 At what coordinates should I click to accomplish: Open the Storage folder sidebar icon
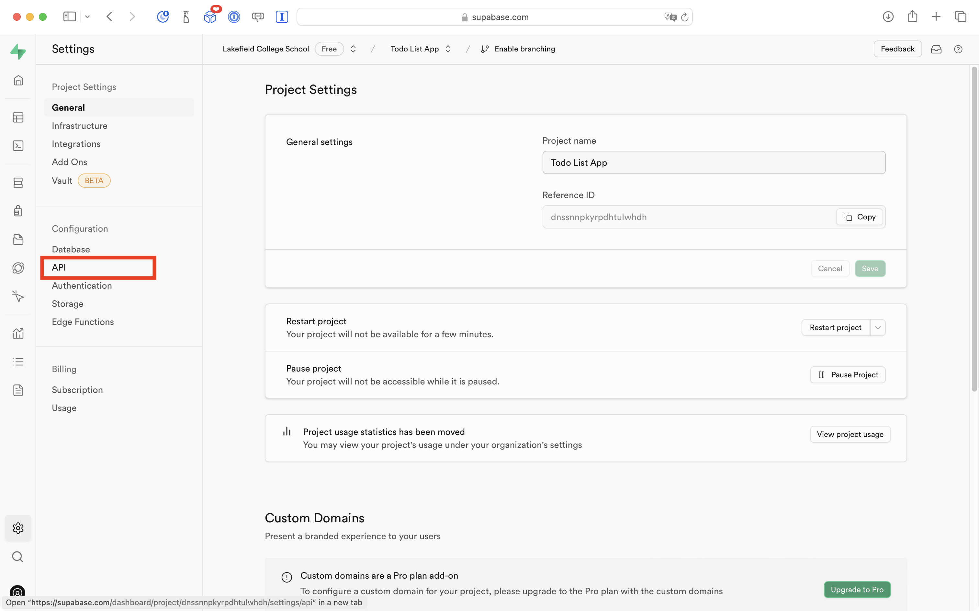[x=18, y=239]
